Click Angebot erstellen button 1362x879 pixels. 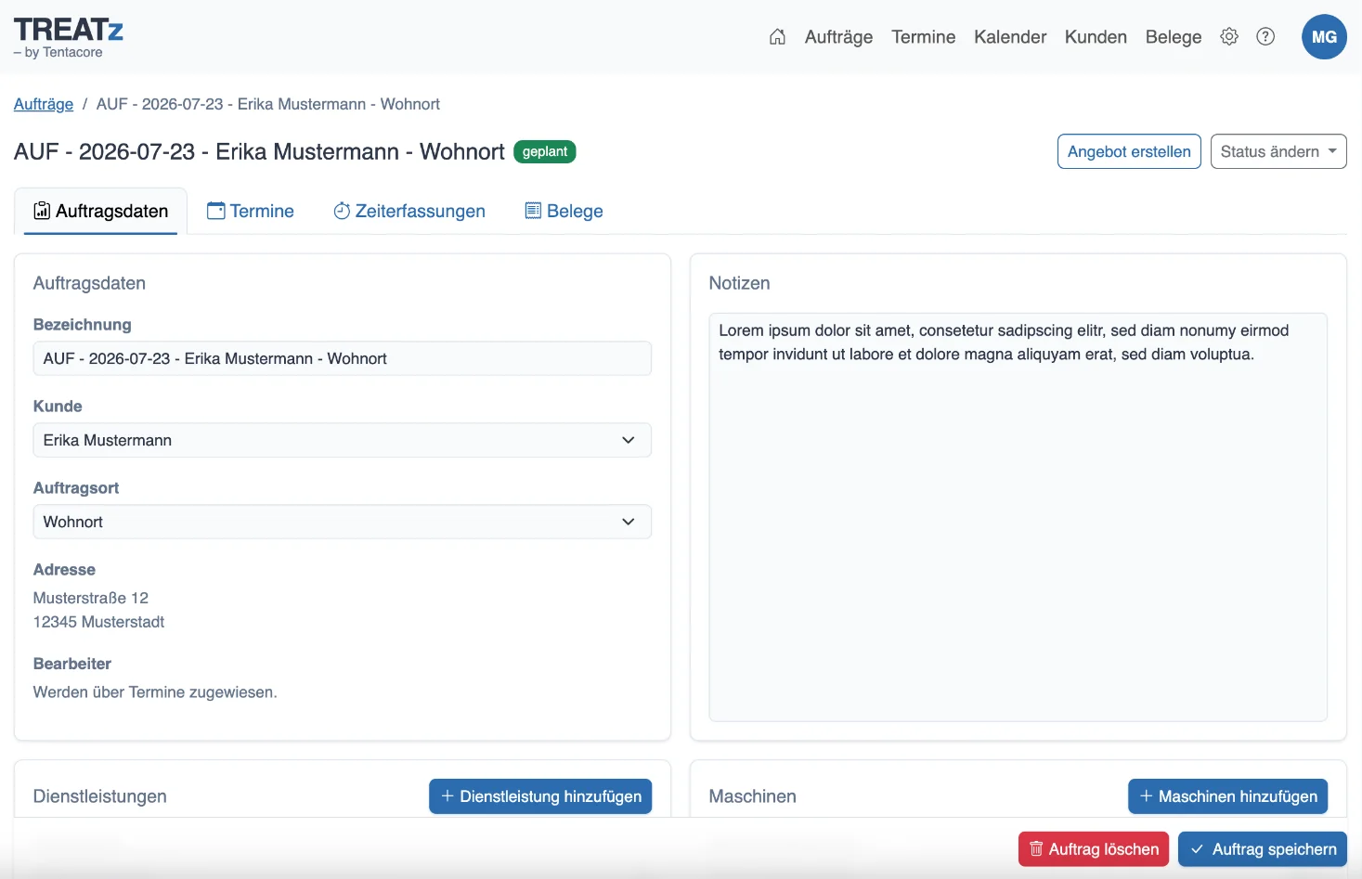tap(1129, 151)
